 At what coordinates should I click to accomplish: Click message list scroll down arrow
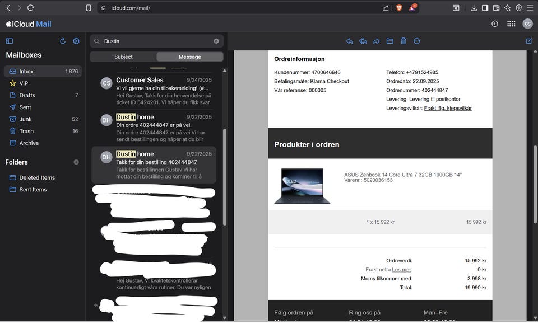225,318
